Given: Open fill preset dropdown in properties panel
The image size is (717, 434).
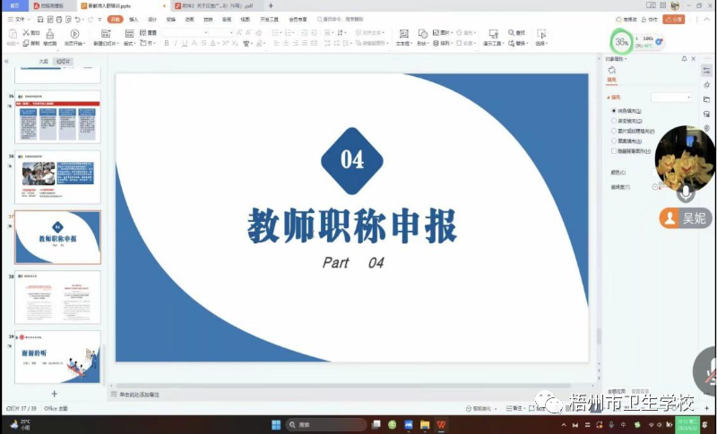Looking at the screenshot, I should coord(671,97).
